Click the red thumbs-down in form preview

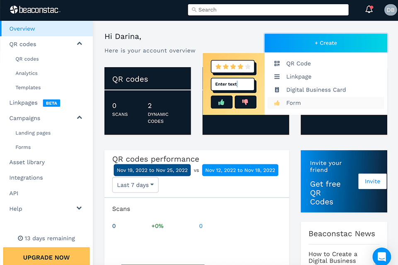pyautogui.click(x=245, y=102)
